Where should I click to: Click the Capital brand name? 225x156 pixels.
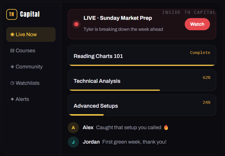(30, 14)
